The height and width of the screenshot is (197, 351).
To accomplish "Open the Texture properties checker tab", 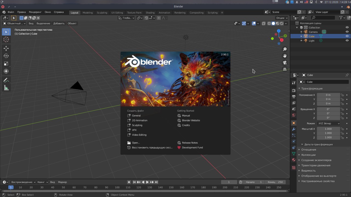I will tap(294, 167).
